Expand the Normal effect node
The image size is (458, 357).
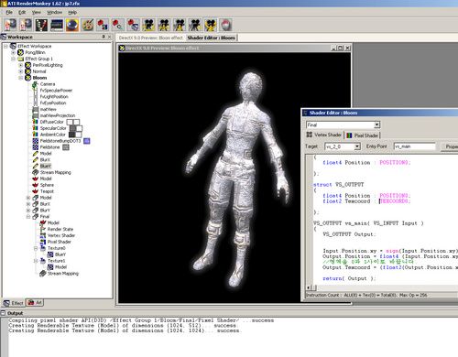pos(21,71)
